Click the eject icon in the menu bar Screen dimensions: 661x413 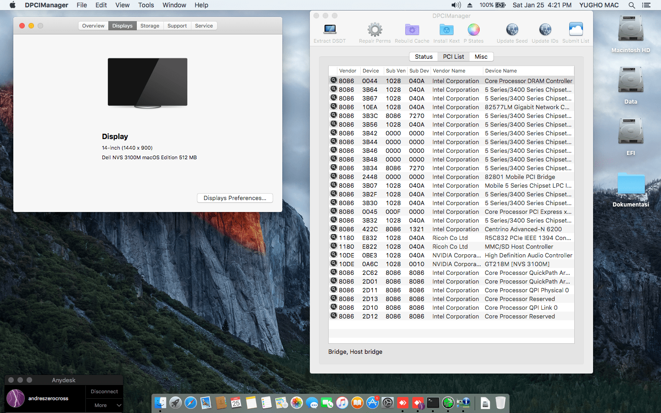coord(470,5)
